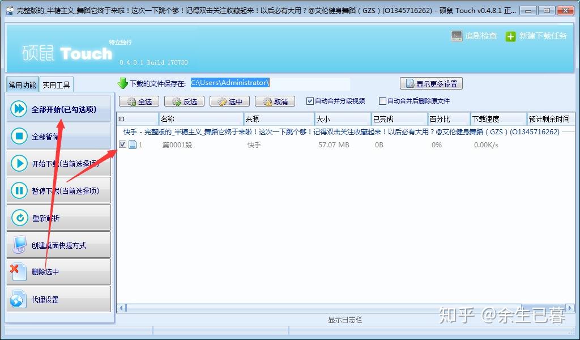Minimize the 硕鼠 Touch window

[528, 10]
